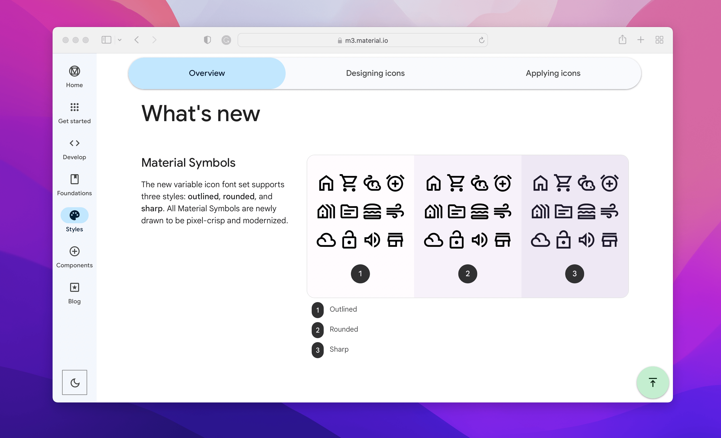Switch to the Overview tab
721x438 pixels.
click(x=207, y=73)
